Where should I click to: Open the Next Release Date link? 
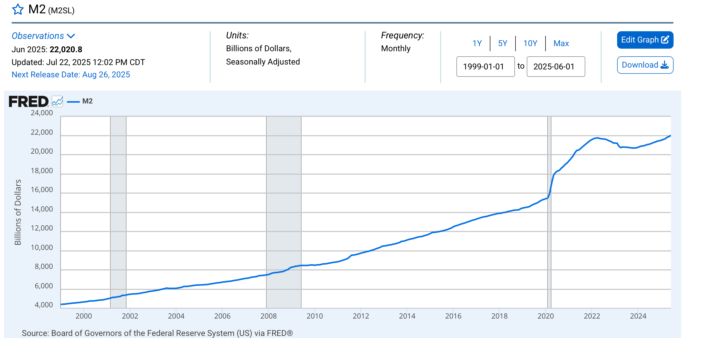pos(71,75)
